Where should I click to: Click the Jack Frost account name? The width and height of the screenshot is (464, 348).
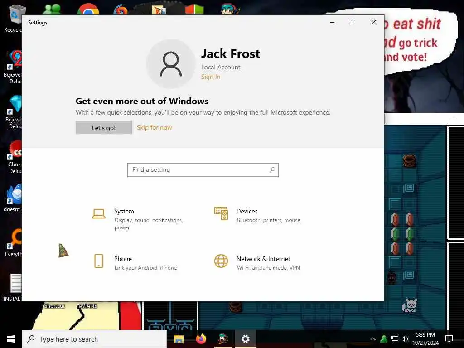point(231,54)
